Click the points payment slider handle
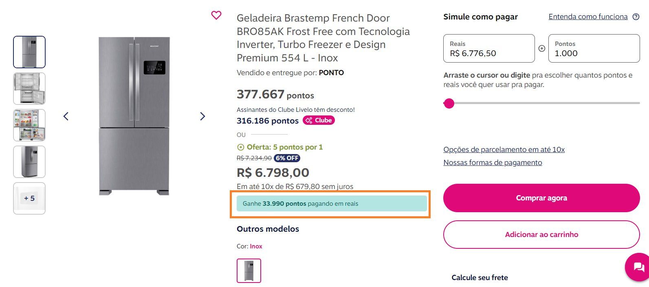Screen dimensions: 649x287 point(449,103)
